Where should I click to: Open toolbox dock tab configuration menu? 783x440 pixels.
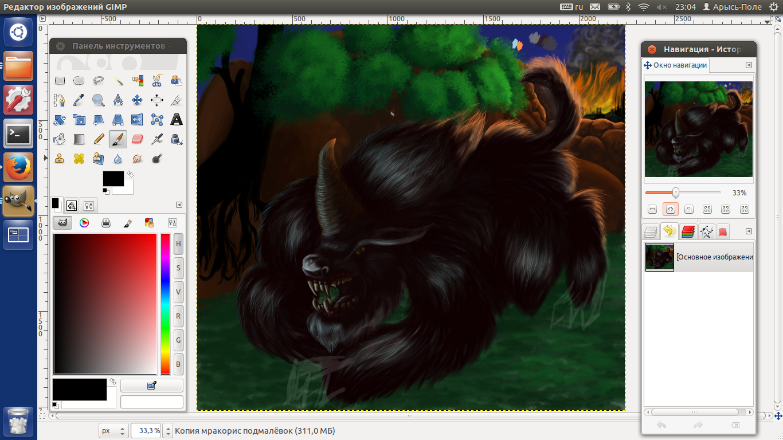tap(179, 205)
